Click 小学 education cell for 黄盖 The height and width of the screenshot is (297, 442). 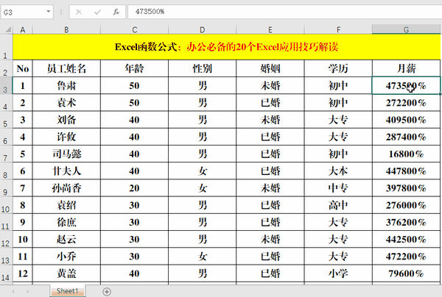coord(338,273)
